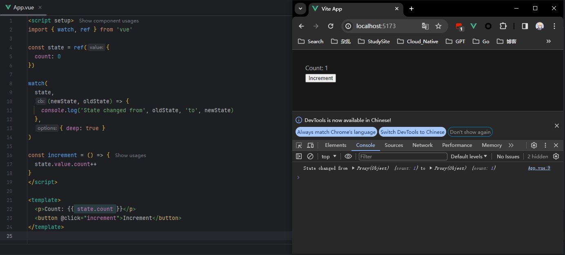Screen dimensions: 565x255
Task: Switch to the Network DevTools tab
Action: click(423, 145)
